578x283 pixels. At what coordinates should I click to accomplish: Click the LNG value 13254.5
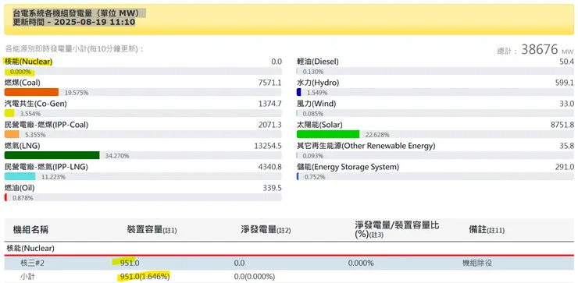point(268,146)
